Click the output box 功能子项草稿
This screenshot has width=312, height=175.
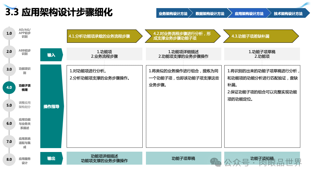(183, 158)
